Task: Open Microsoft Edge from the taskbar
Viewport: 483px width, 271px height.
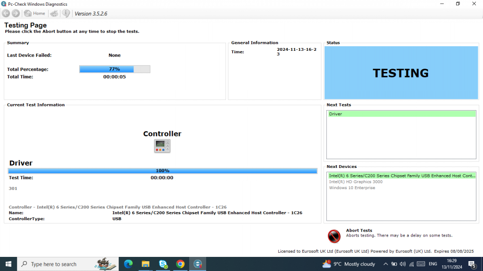Action: [128, 264]
